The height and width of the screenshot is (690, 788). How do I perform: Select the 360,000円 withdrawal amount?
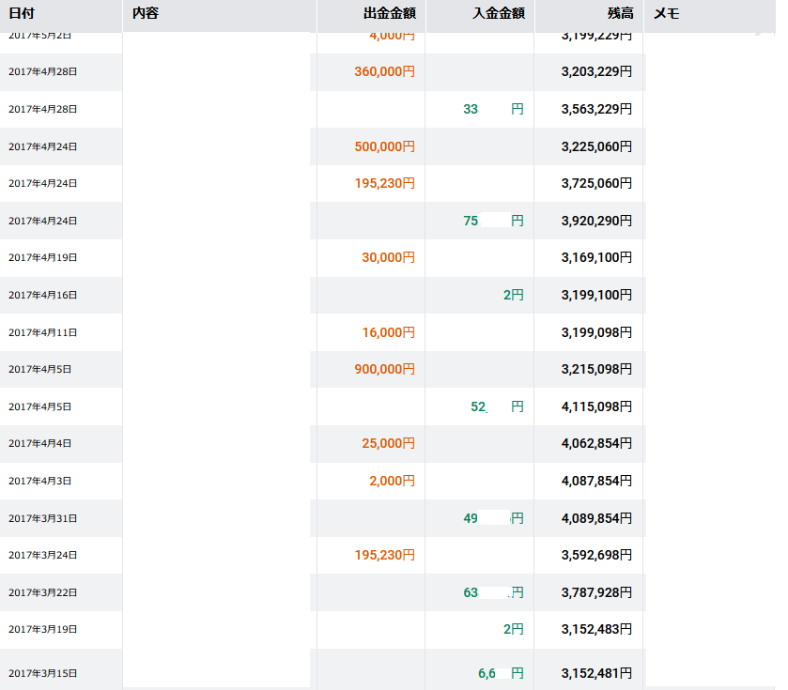[384, 71]
